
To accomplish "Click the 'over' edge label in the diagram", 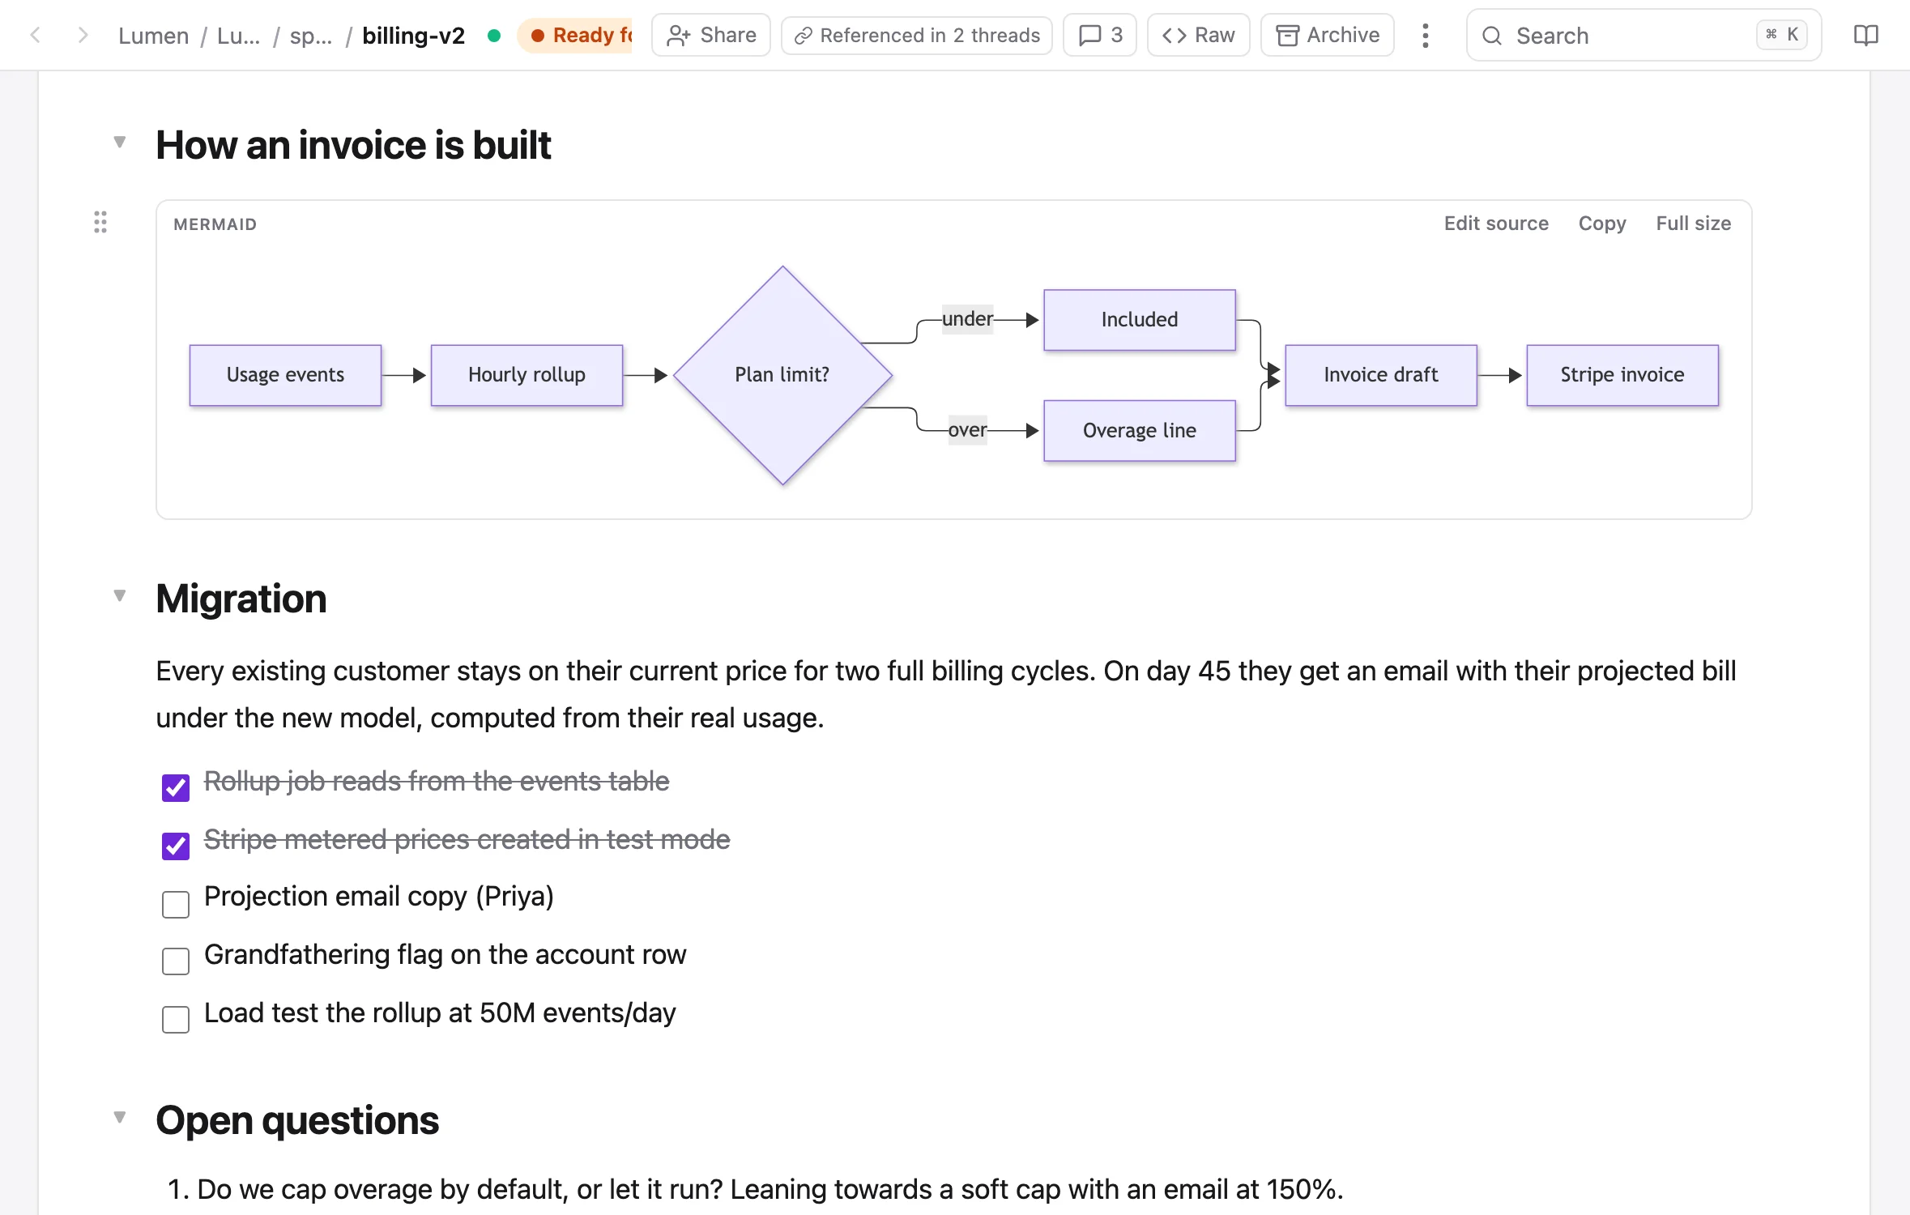I will [967, 430].
